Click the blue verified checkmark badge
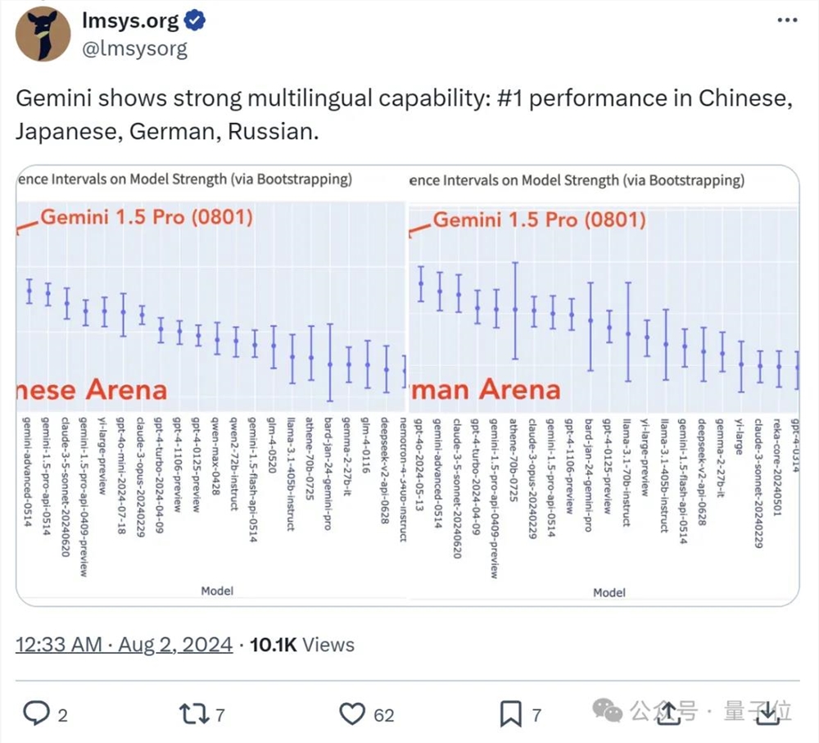Viewport: 819px width, 743px height. point(194,23)
